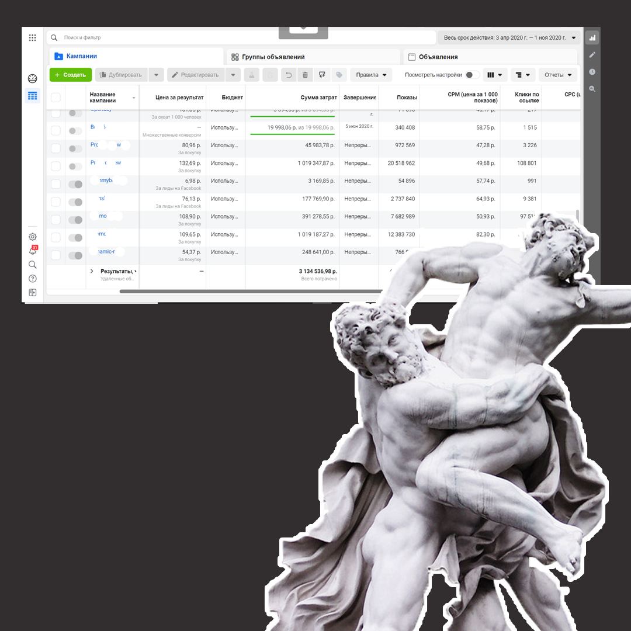Click the link clicks value 108 801

coord(527,163)
